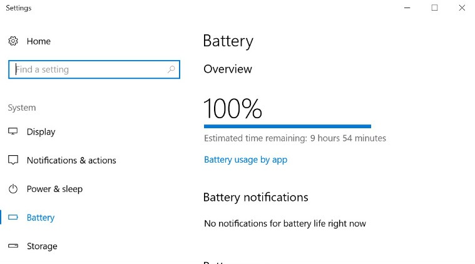Close the Settings window

pyautogui.click(x=462, y=8)
